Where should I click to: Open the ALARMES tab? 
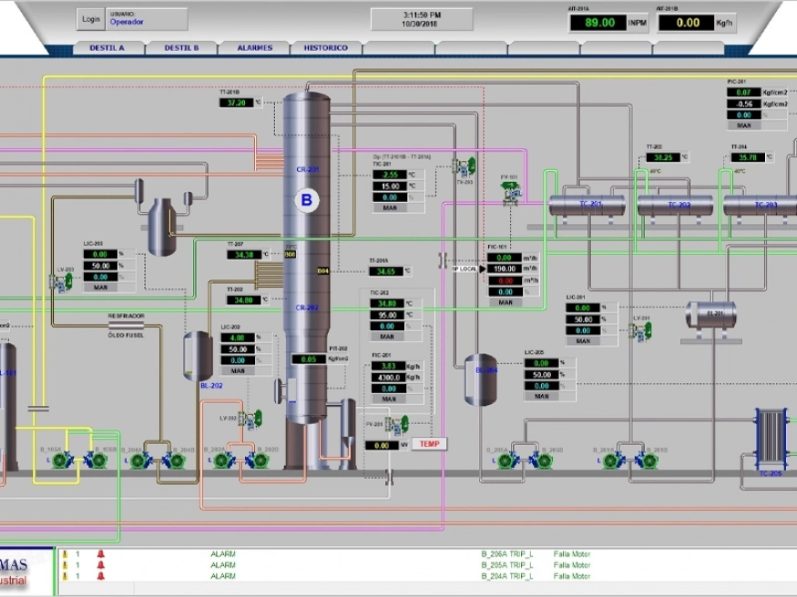coord(254,47)
